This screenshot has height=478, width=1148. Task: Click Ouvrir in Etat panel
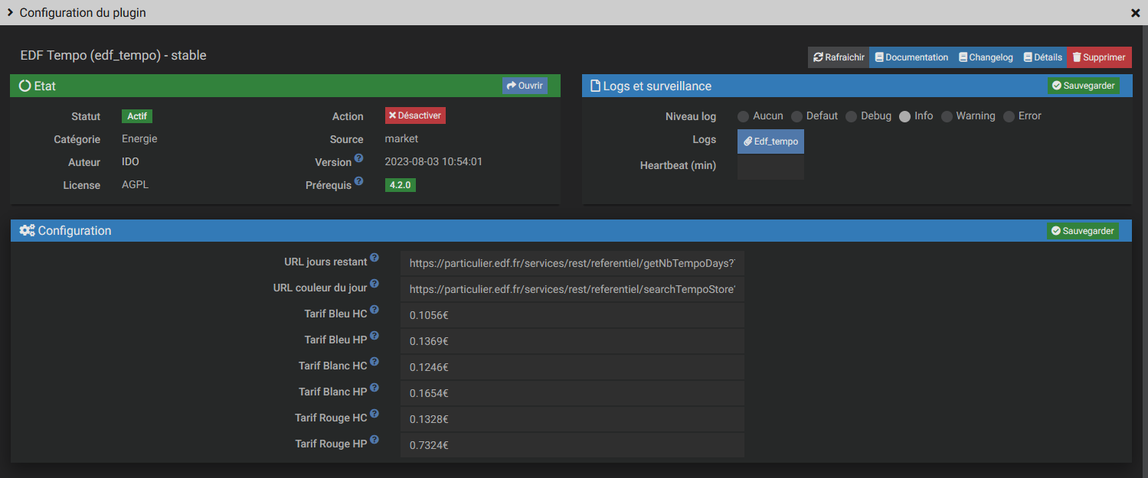pos(525,86)
